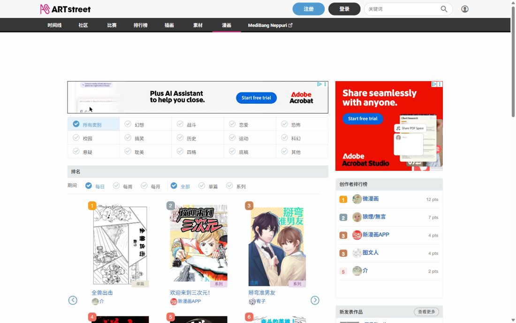Screen dimensions: 516x323
Task: Select 恐怖 category filter
Action: click(x=302, y=124)
